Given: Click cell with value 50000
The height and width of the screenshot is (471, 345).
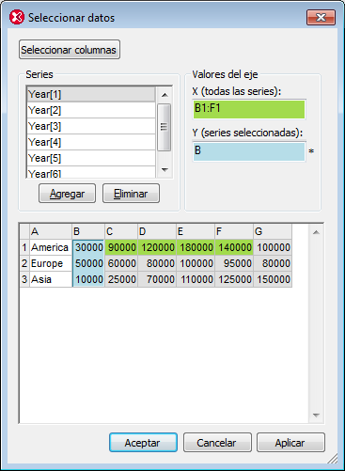Looking at the screenshot, I should tap(88, 263).
